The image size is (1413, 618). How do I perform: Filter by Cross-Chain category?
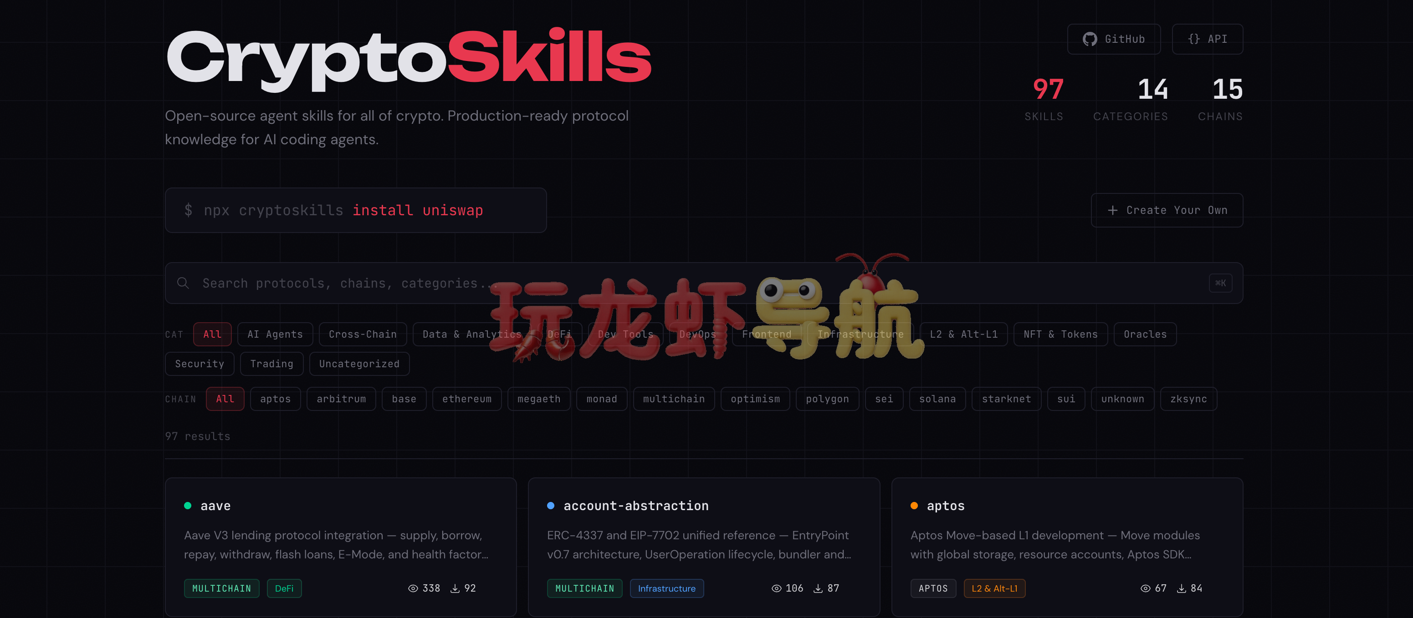363,334
